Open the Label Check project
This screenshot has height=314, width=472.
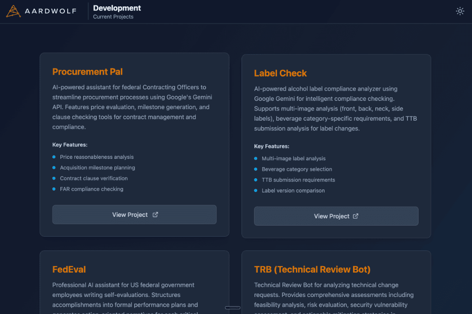(x=336, y=216)
